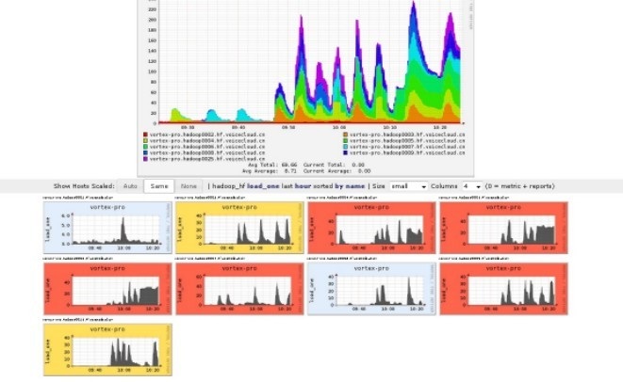Click the red hadoop0002 legend swatch

pyautogui.click(x=145, y=135)
